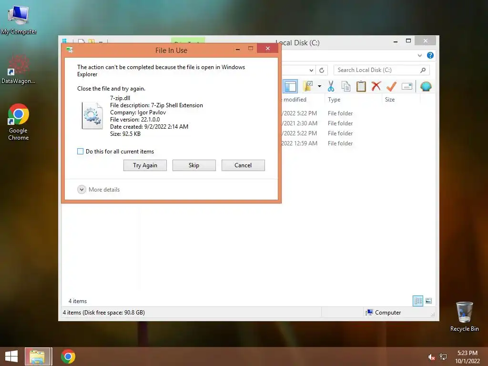The height and width of the screenshot is (366, 488).
Task: Click the muted volume tray icon
Action: (431, 357)
